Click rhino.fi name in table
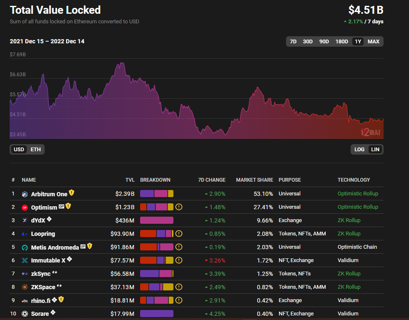Viewport: 409px width, 320px height. point(41,301)
